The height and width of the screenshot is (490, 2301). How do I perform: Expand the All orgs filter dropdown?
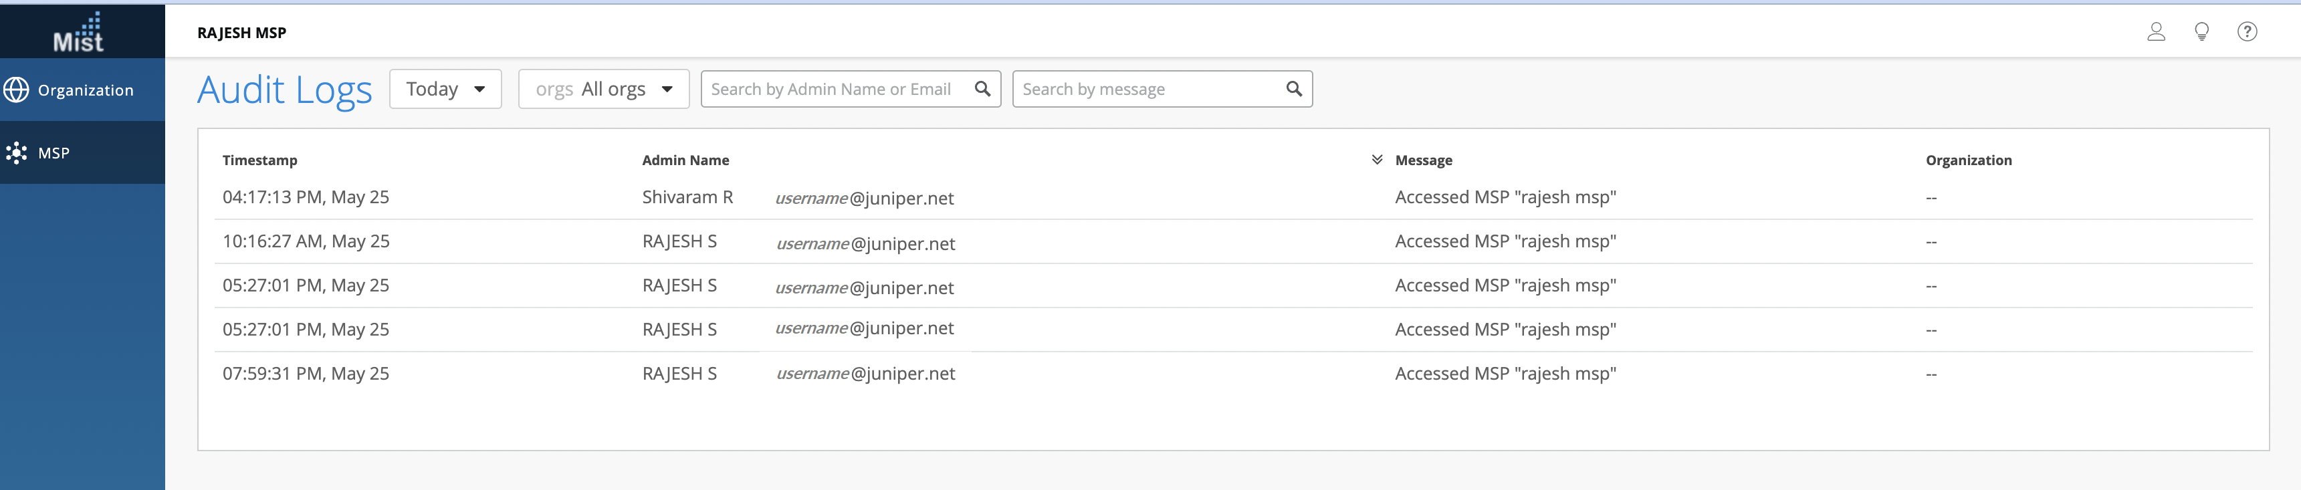pyautogui.click(x=603, y=90)
